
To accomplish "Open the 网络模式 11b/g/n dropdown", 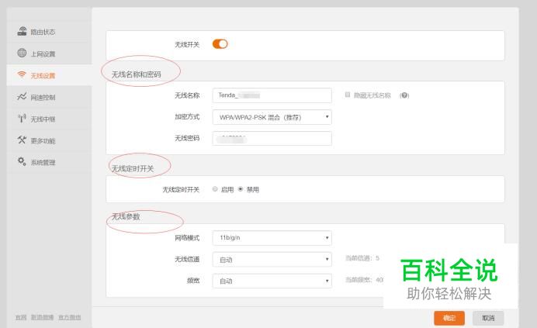I will click(272, 238).
